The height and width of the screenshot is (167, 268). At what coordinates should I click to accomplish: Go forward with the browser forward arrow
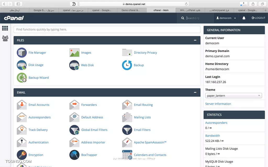pos(10,4)
